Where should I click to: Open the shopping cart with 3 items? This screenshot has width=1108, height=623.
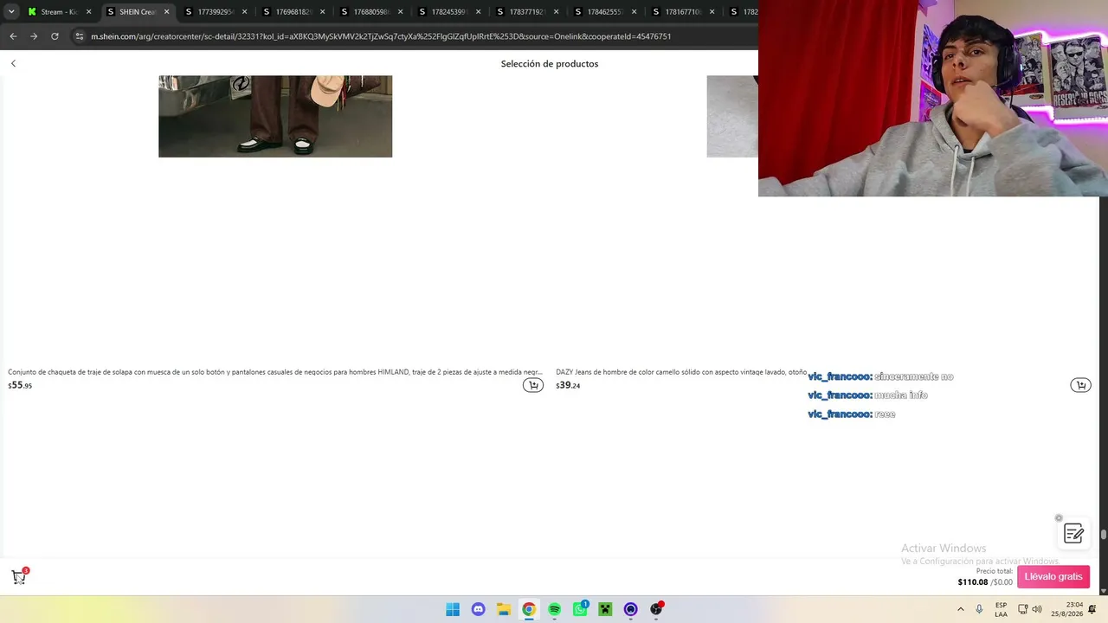pyautogui.click(x=19, y=577)
